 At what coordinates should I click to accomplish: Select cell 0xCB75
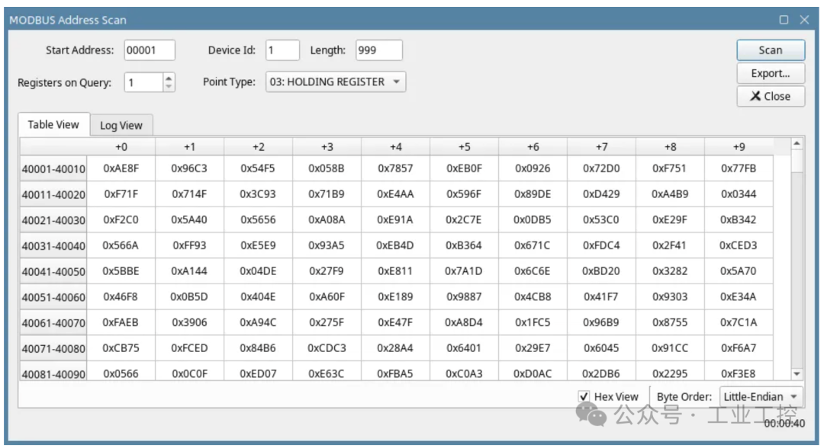(121, 348)
